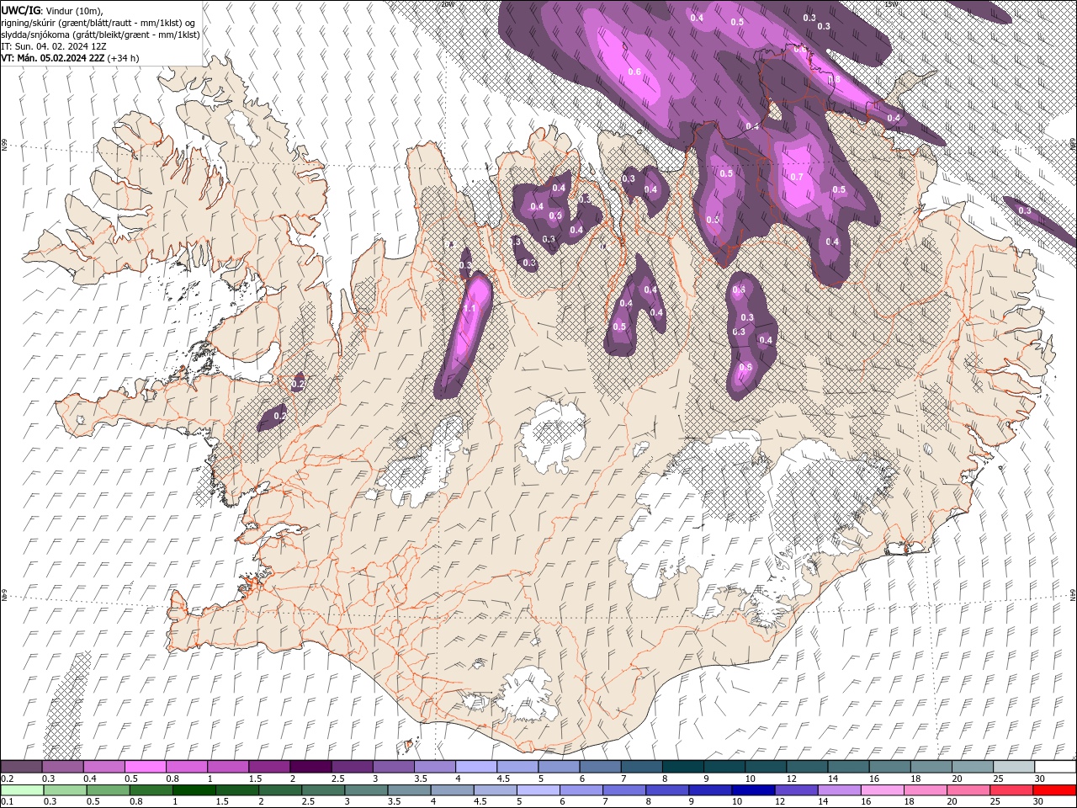Pick bottom-row red swatch labeled 30
The image size is (1077, 808).
1053,789
